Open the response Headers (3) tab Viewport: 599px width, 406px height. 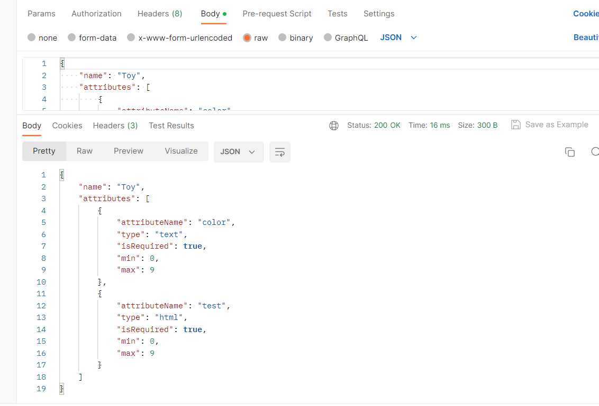pyautogui.click(x=115, y=126)
